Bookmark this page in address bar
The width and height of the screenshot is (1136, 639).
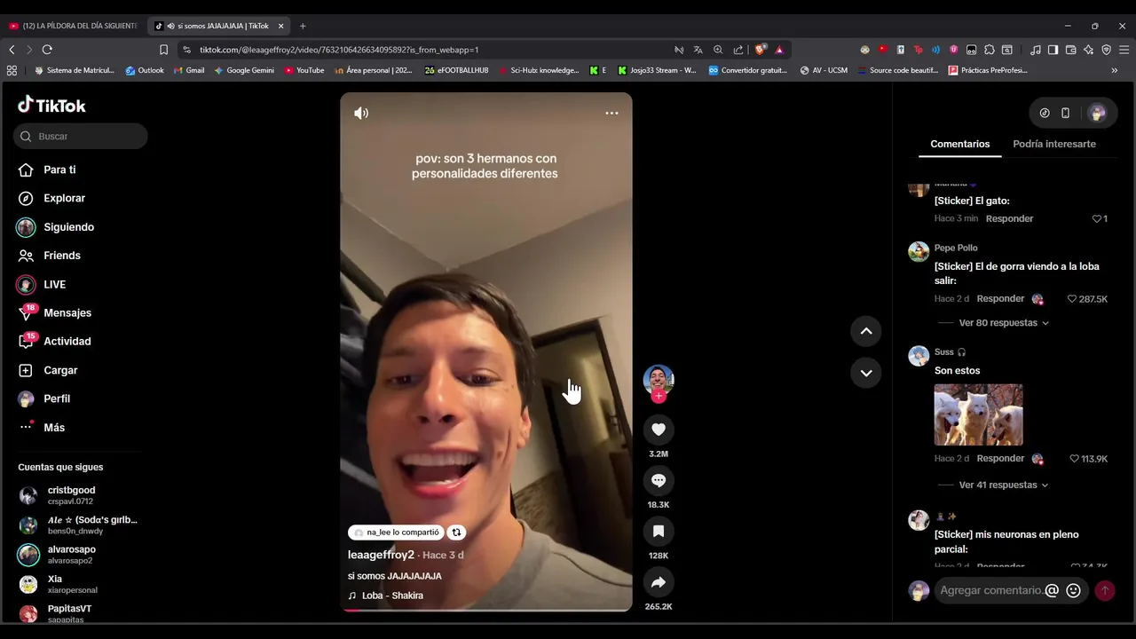pyautogui.click(x=163, y=50)
